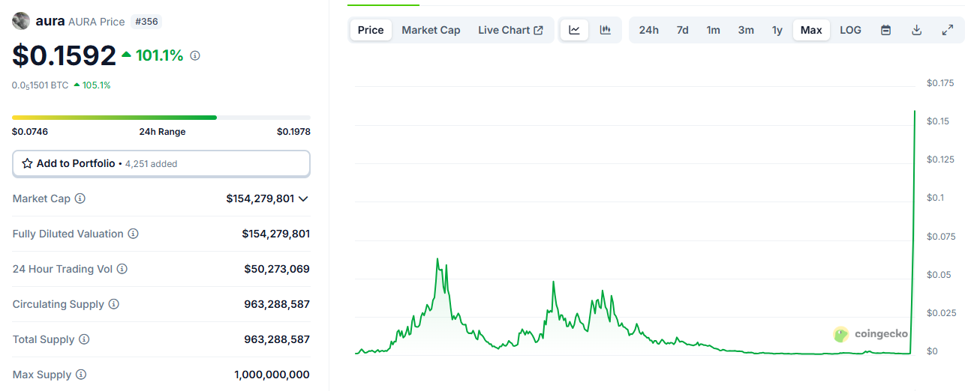Show Market Cap info tooltip icon
The image size is (977, 391).
[80, 198]
